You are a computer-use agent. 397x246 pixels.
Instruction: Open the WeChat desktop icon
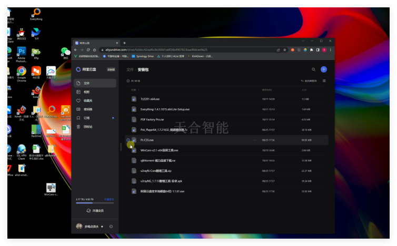[x=66, y=53]
